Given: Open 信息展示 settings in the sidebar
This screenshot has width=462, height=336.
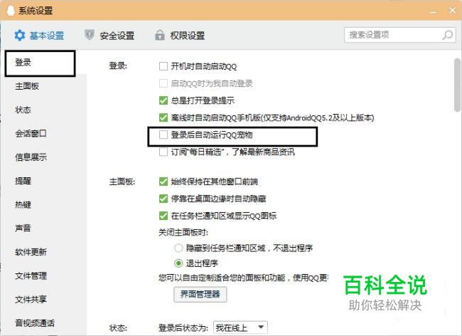Looking at the screenshot, I should point(31,157).
